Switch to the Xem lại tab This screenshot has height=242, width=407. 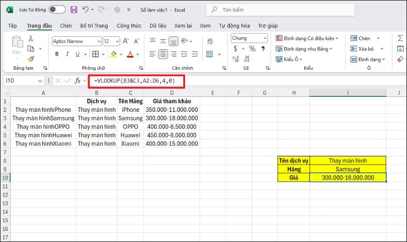[183, 26]
